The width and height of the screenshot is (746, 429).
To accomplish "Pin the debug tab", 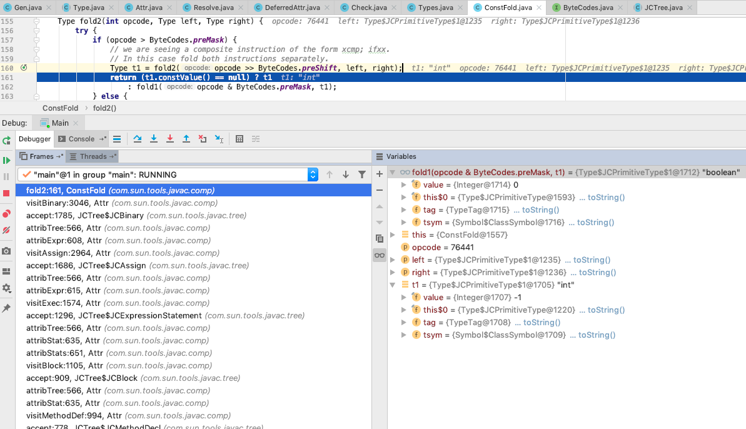I will coord(6,308).
